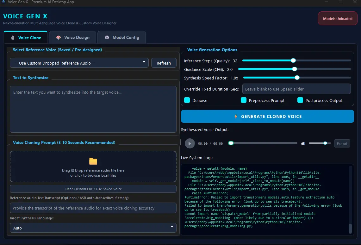The width and height of the screenshot is (361, 245).
Task: Click the 'Live System Logs:' label
Action: coord(197,158)
